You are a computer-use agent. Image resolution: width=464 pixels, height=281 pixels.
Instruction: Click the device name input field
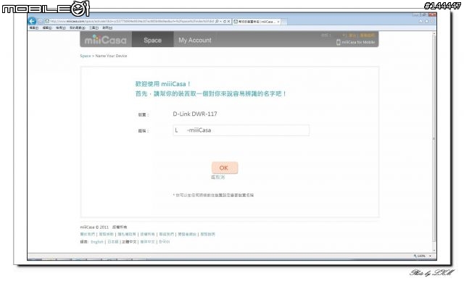(x=241, y=130)
